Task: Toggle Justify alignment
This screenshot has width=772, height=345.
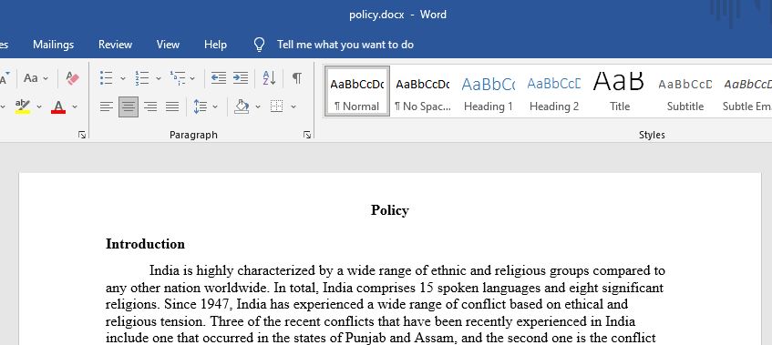Action: click(x=172, y=107)
